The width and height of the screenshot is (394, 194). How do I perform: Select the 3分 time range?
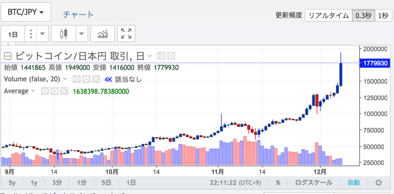[57, 183]
